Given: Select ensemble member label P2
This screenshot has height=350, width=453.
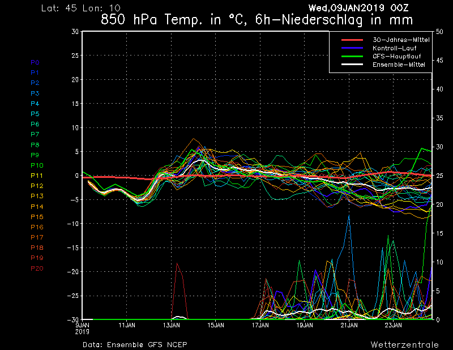Looking at the screenshot, I should pos(35,83).
